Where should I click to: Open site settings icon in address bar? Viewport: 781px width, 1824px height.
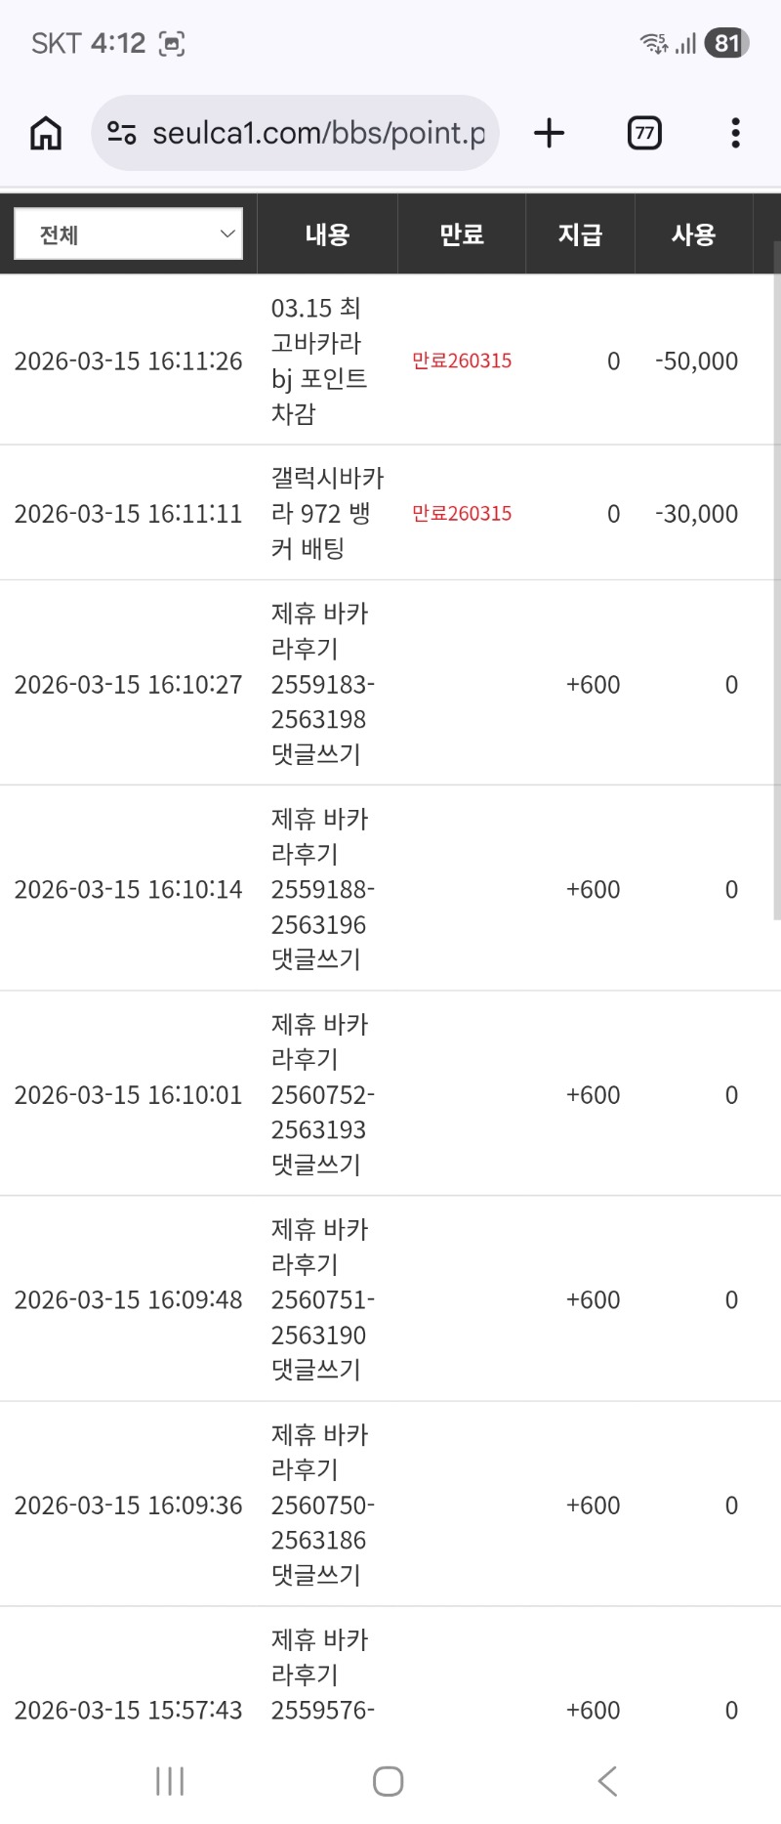click(121, 133)
